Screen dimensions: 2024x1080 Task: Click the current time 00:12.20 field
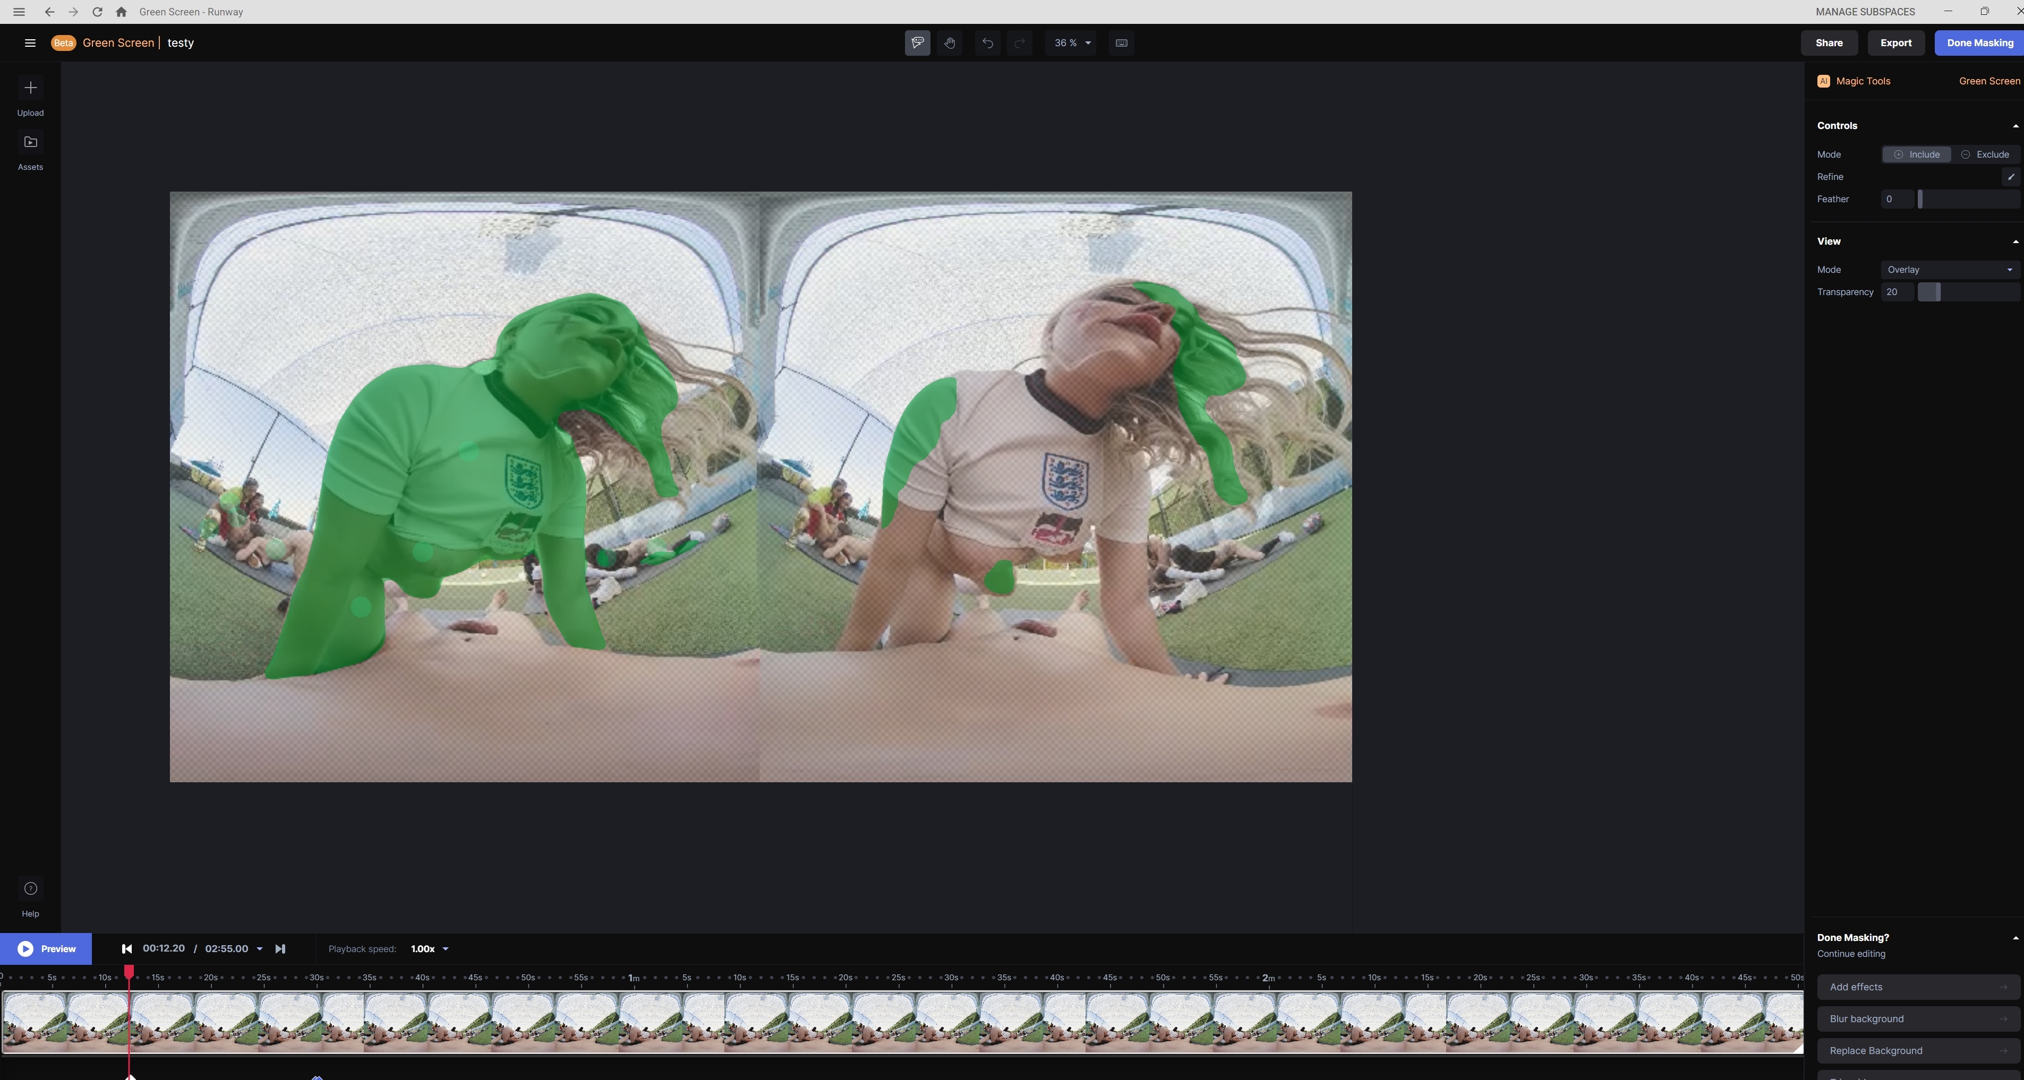(x=164, y=949)
